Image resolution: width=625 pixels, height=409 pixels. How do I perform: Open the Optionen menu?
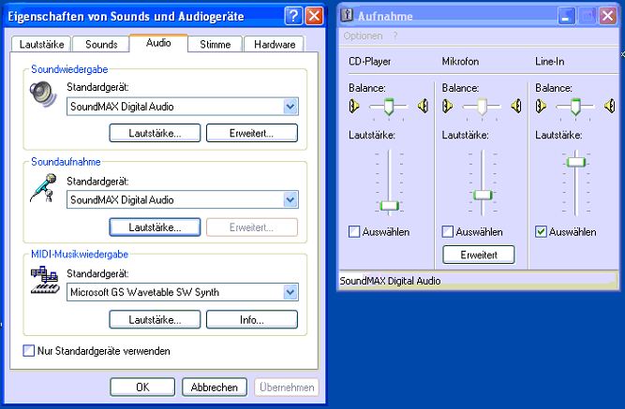point(363,36)
